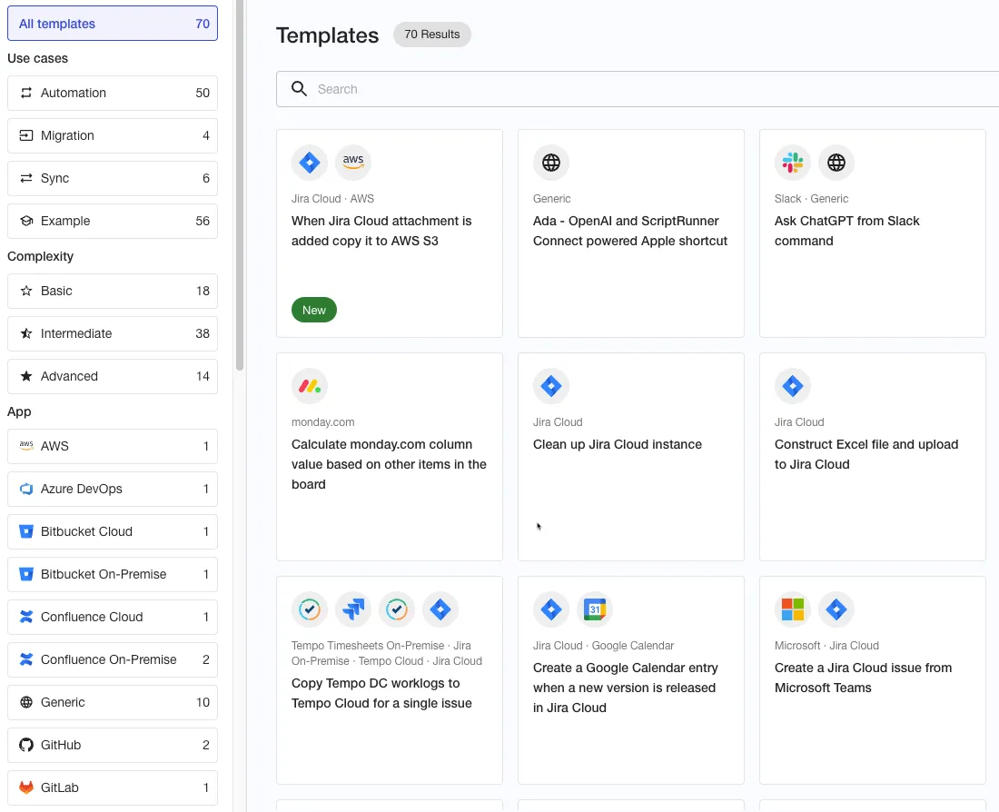Click Jira icon on Google Calendar entry card
999x812 pixels.
(551, 609)
